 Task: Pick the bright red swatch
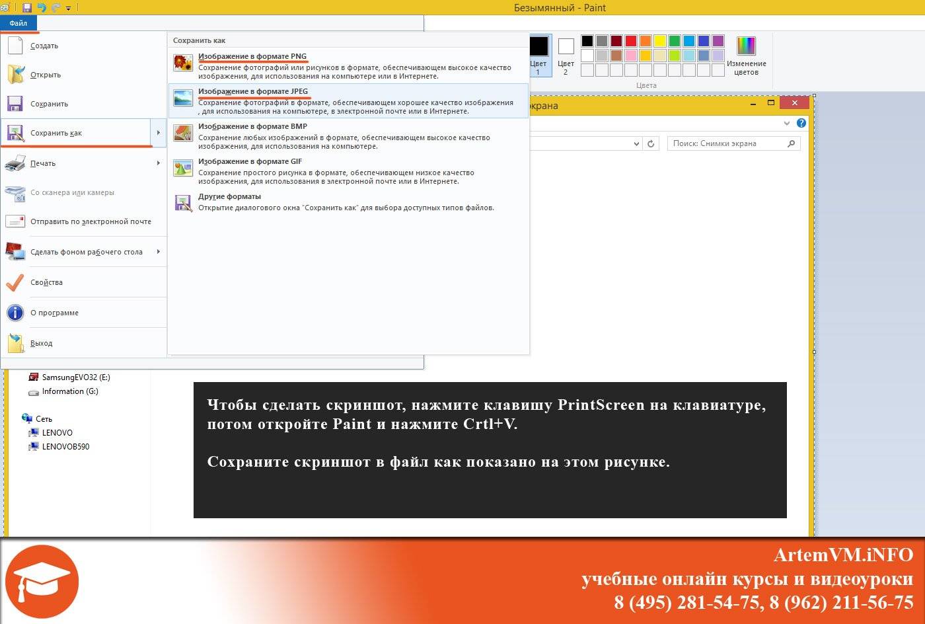click(631, 41)
